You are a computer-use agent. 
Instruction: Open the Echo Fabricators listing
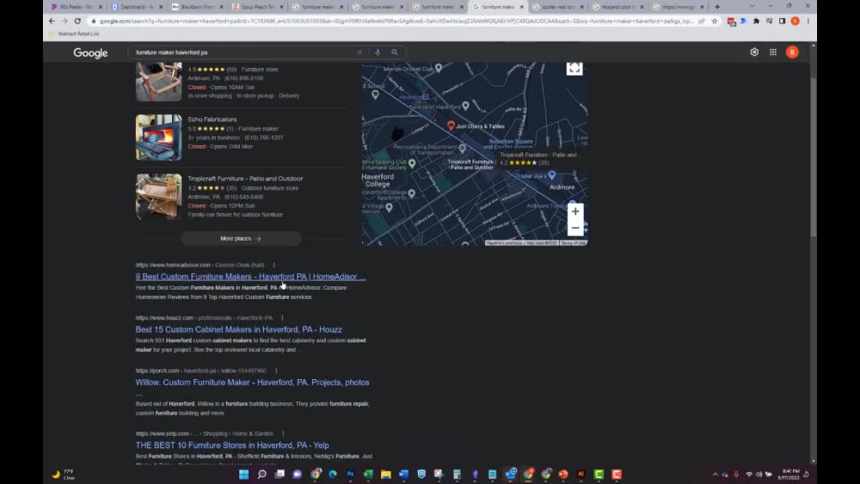tap(212, 119)
